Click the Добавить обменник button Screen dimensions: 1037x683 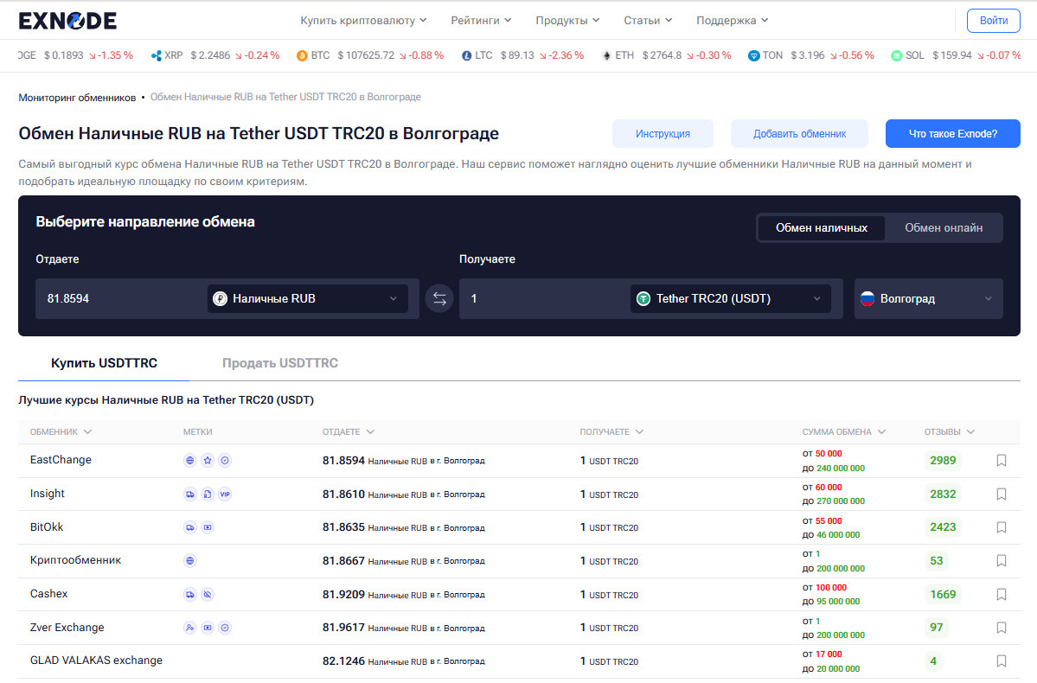[x=799, y=133]
